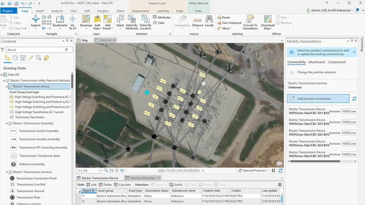Click the Search field in Contents pane
The width and height of the screenshot is (365, 205).
37,49
